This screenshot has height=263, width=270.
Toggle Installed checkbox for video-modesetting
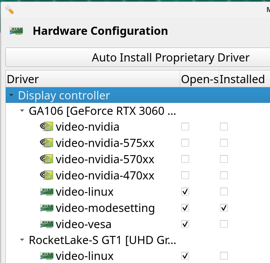pyautogui.click(x=224, y=208)
